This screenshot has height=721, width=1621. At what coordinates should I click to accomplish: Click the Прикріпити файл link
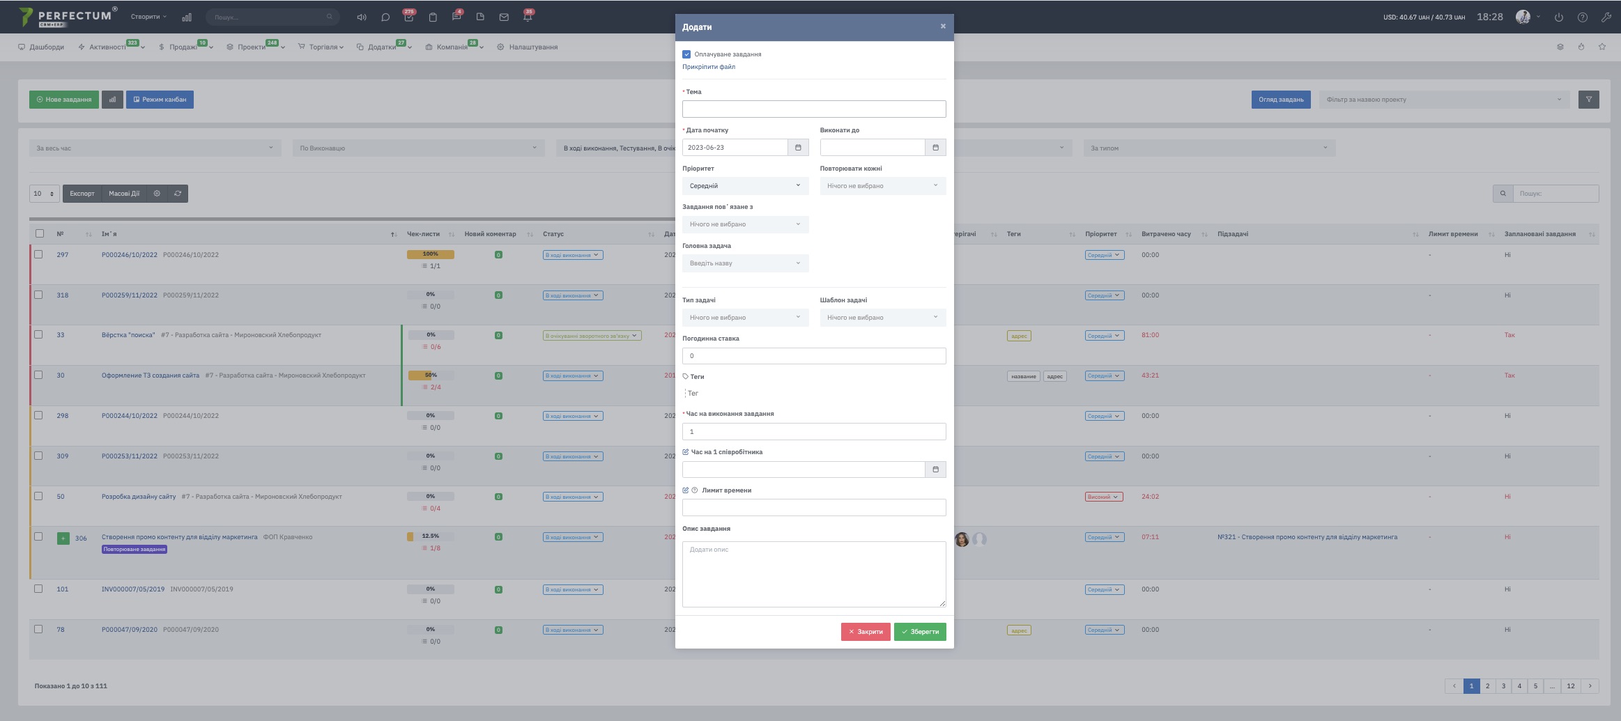708,67
